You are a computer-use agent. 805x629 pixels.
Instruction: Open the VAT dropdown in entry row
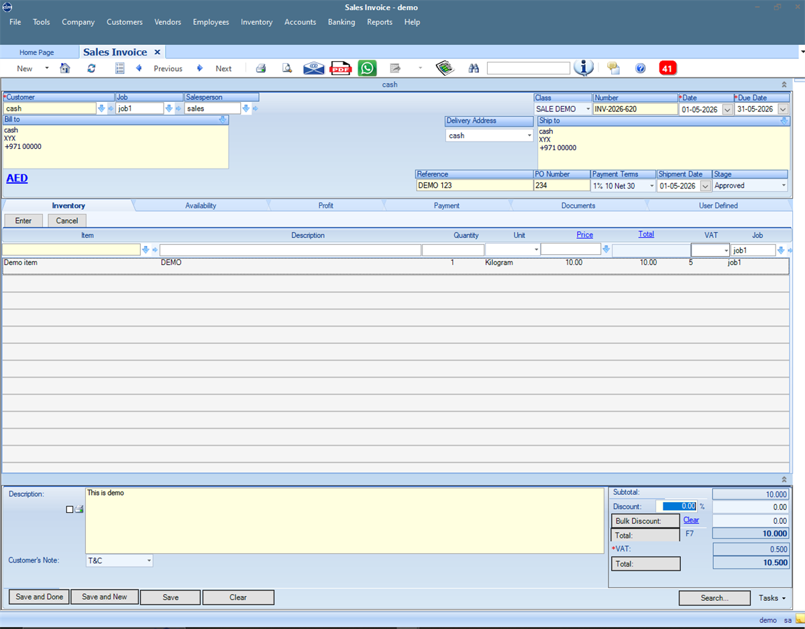pos(726,250)
